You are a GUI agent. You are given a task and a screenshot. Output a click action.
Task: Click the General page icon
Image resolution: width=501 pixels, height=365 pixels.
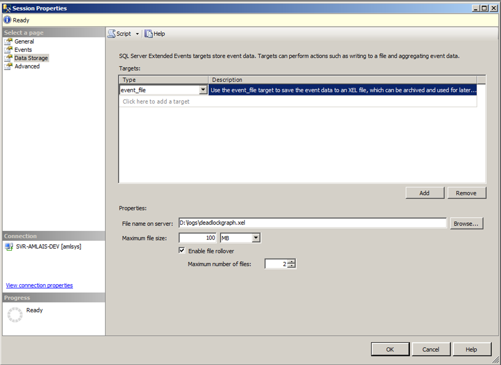[x=8, y=41]
